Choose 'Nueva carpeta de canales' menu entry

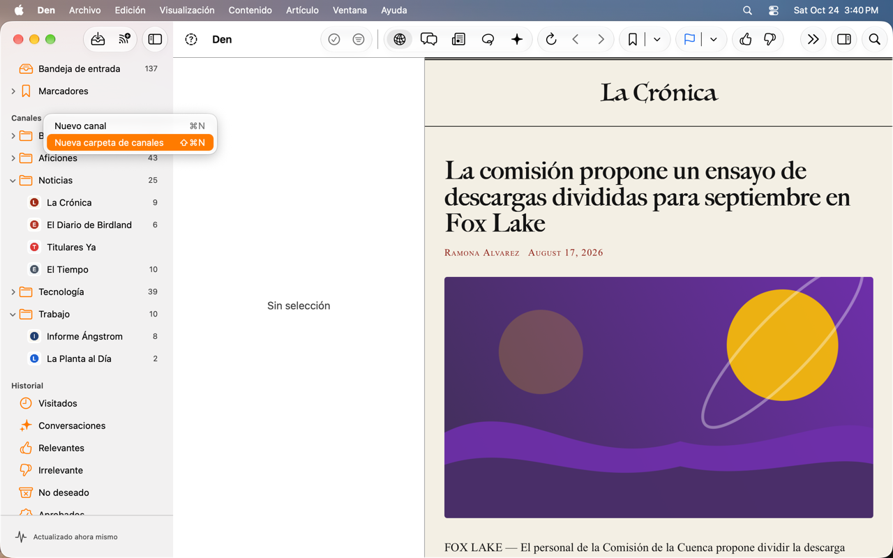(x=130, y=143)
